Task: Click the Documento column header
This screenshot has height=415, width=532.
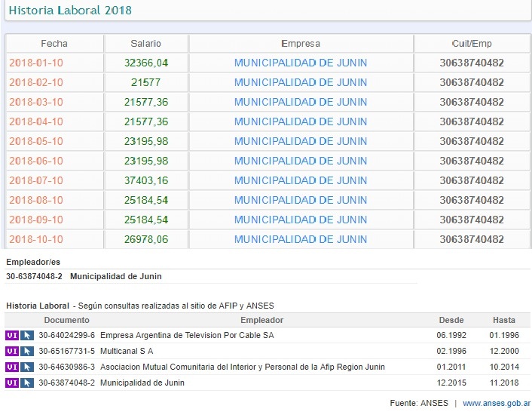Action: [x=67, y=320]
